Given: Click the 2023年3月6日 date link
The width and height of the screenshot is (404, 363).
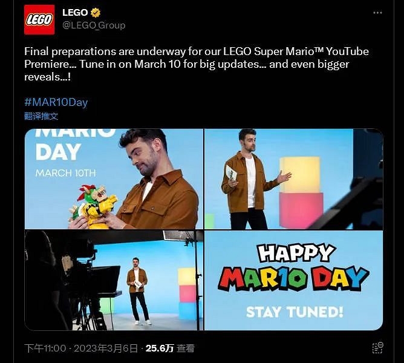Looking at the screenshot, I should pos(106,348).
